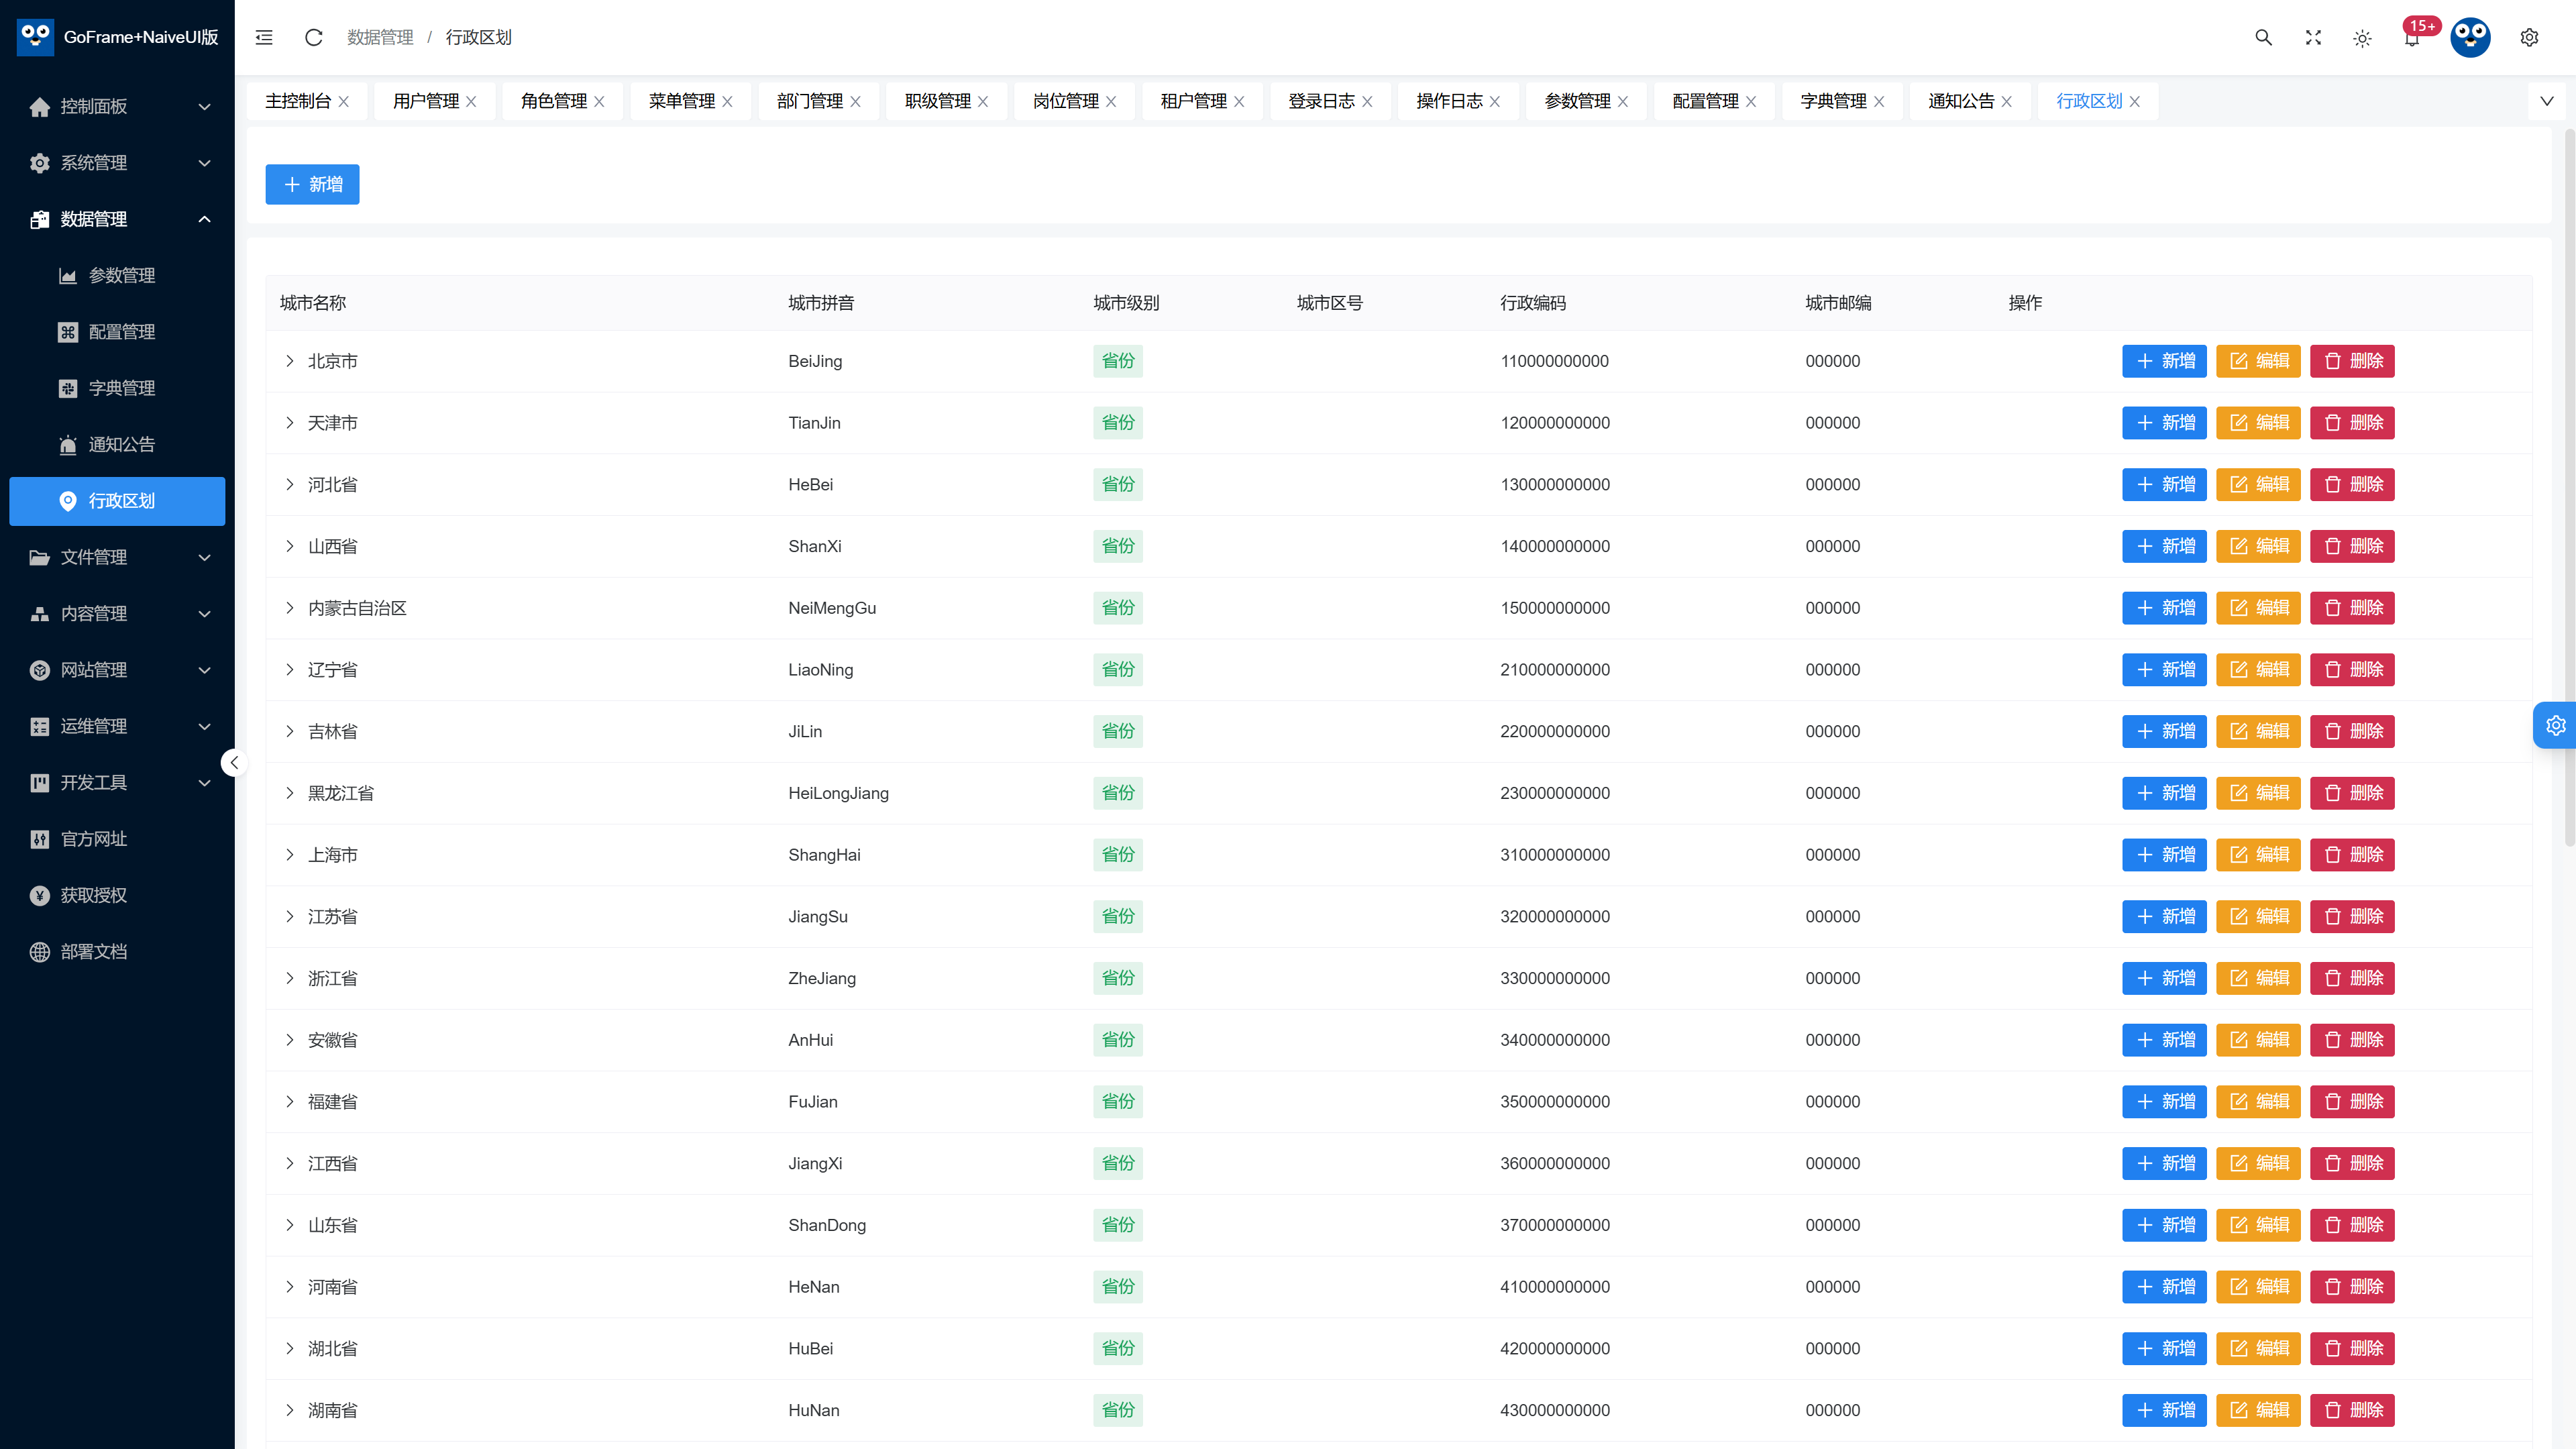Click 数据管理 breadcrumb link
Screen dimensions: 2576x1449
click(x=380, y=37)
